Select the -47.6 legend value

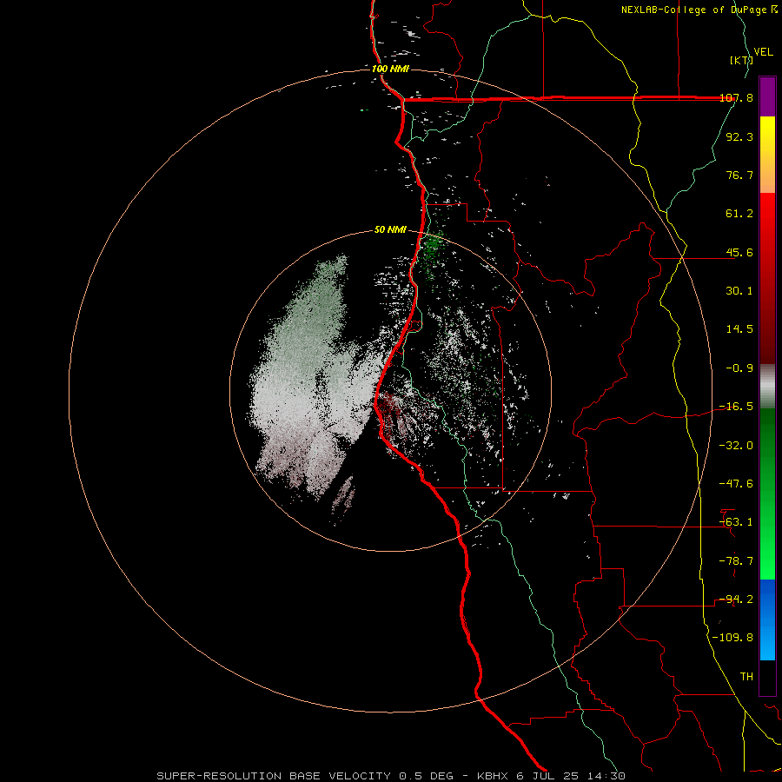tap(736, 484)
